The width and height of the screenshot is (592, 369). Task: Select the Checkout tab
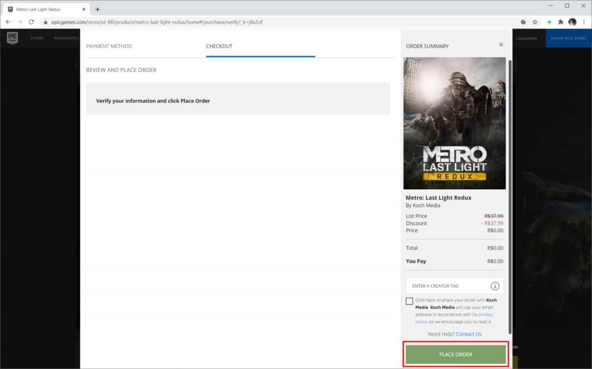(219, 46)
